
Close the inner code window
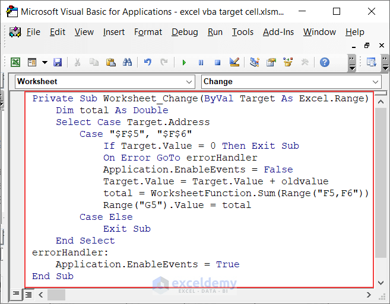click(x=382, y=46)
